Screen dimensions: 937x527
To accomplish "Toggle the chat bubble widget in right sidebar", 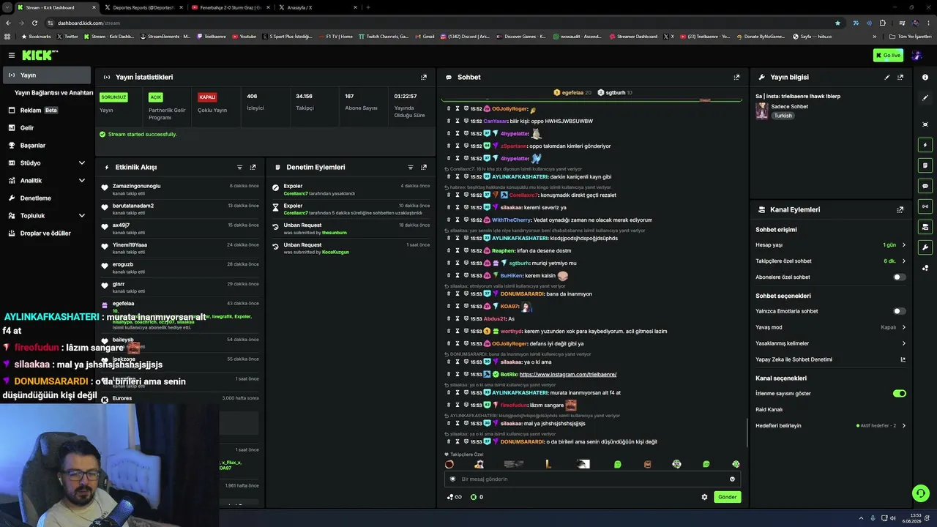I will pos(925,186).
